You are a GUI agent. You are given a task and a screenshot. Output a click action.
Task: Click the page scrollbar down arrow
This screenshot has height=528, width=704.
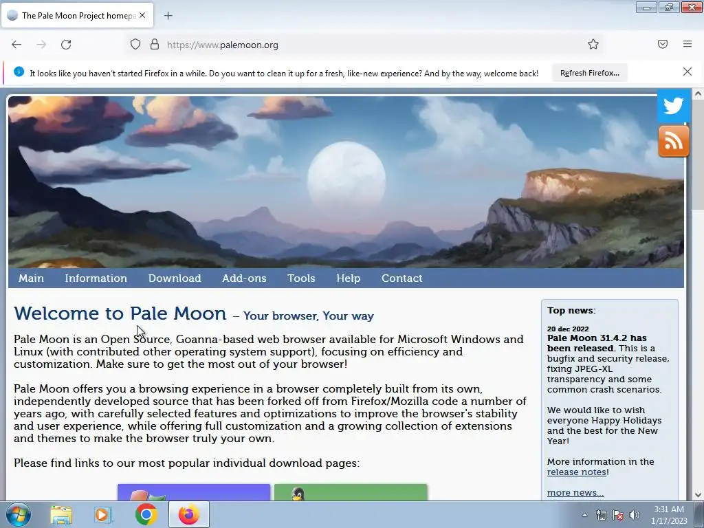point(698,495)
